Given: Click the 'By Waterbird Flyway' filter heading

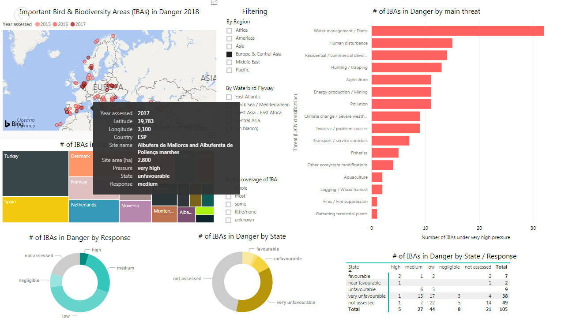Looking at the screenshot, I should click(250, 88).
